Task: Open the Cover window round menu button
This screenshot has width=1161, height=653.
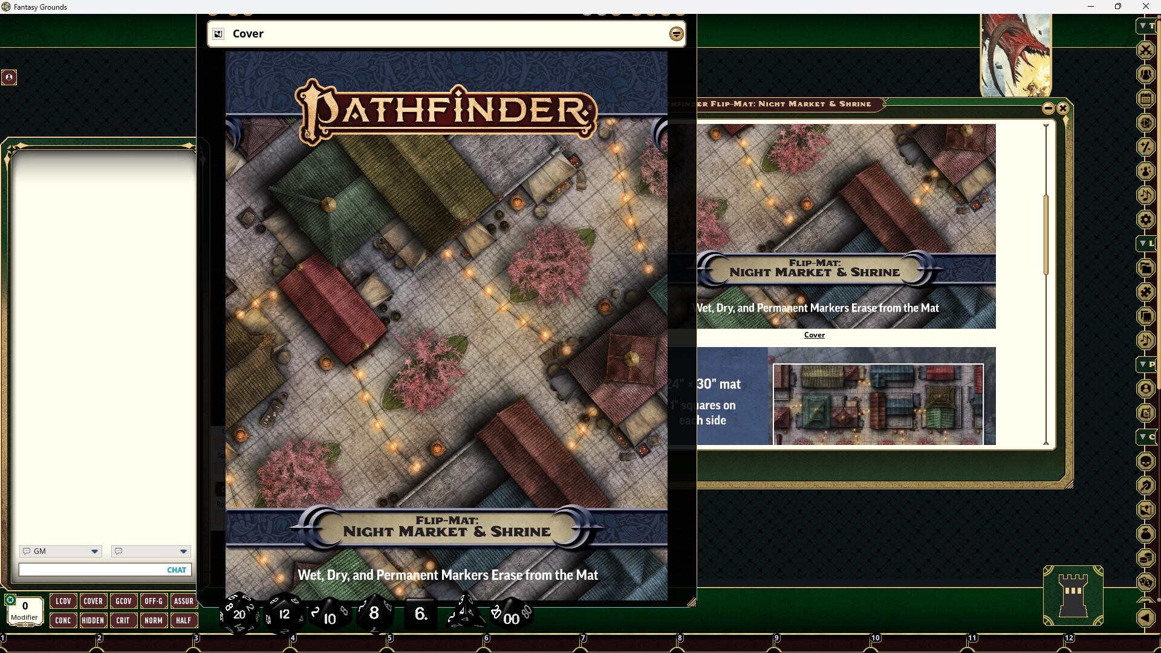Action: 677,34
